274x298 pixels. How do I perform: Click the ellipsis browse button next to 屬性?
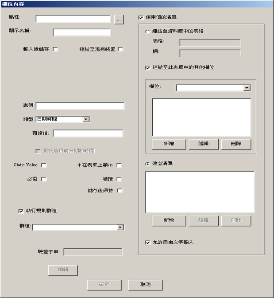click(x=119, y=20)
